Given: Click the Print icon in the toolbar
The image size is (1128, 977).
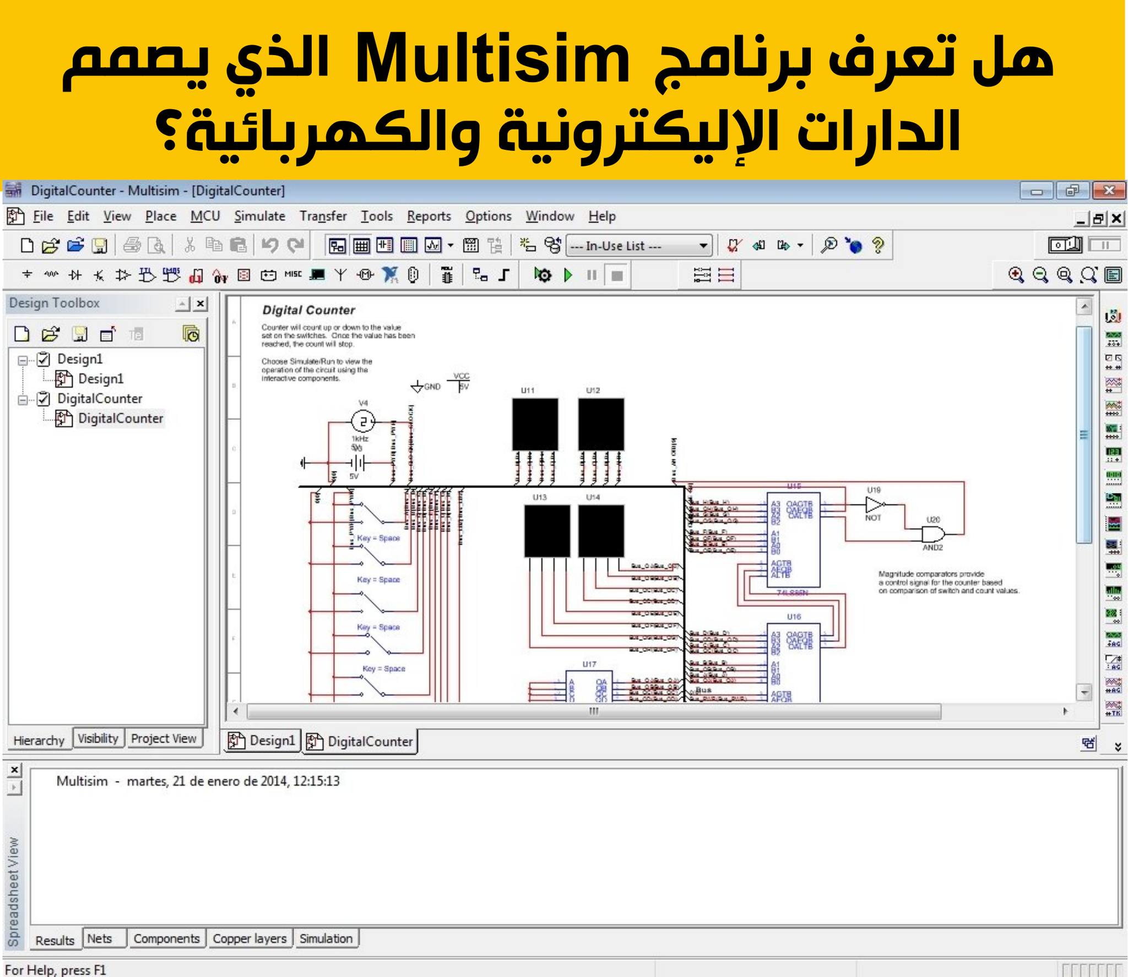Looking at the screenshot, I should click(x=132, y=246).
